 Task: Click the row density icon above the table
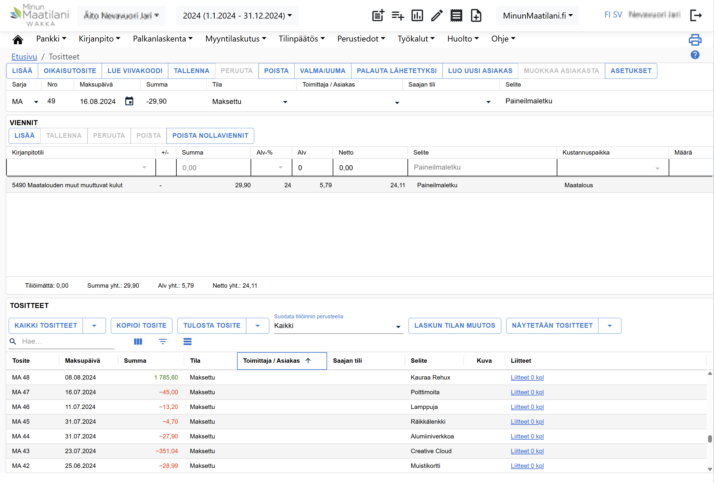click(x=188, y=342)
